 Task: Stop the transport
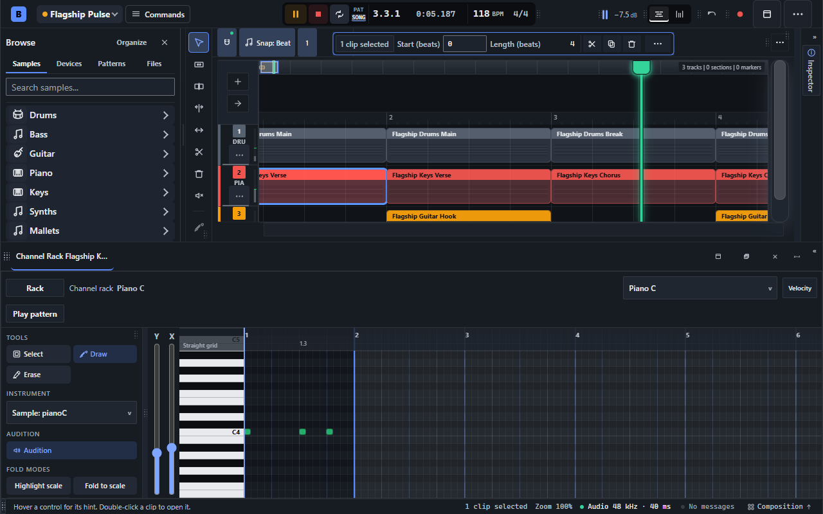click(x=318, y=14)
